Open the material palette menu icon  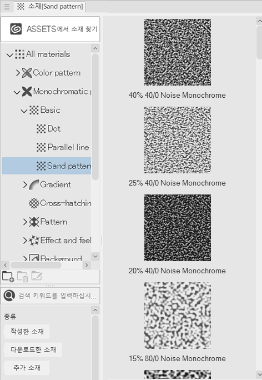[7, 7]
